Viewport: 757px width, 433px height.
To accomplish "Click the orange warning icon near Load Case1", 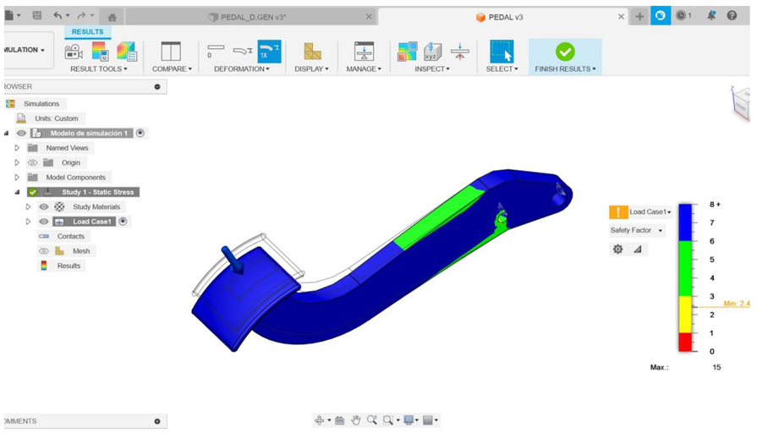I will coord(618,212).
